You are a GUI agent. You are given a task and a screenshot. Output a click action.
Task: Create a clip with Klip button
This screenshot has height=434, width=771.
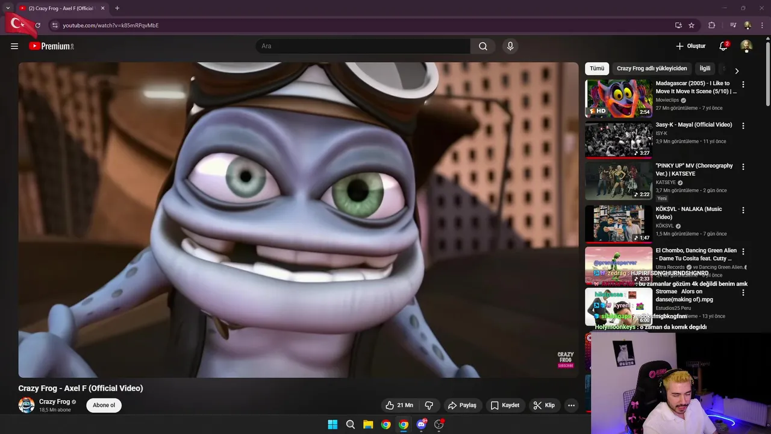544,405
